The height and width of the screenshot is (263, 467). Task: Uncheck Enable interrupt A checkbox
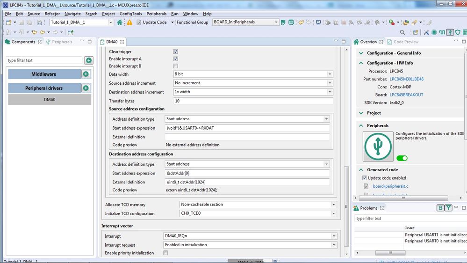(175, 59)
